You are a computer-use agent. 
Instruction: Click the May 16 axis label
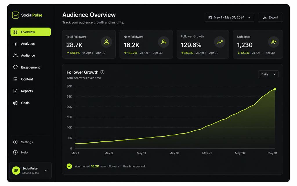click(x=174, y=153)
